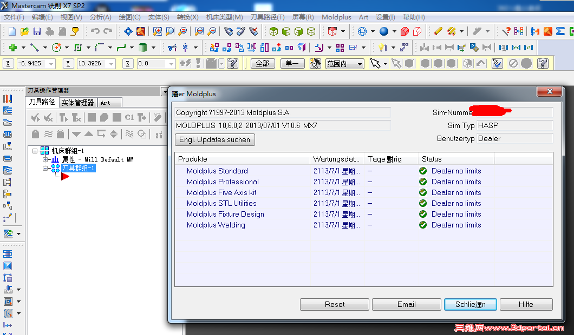Image resolution: width=574 pixels, height=335 pixels.
Task: Toggle the X coordinate lock button
Action: coord(8,64)
